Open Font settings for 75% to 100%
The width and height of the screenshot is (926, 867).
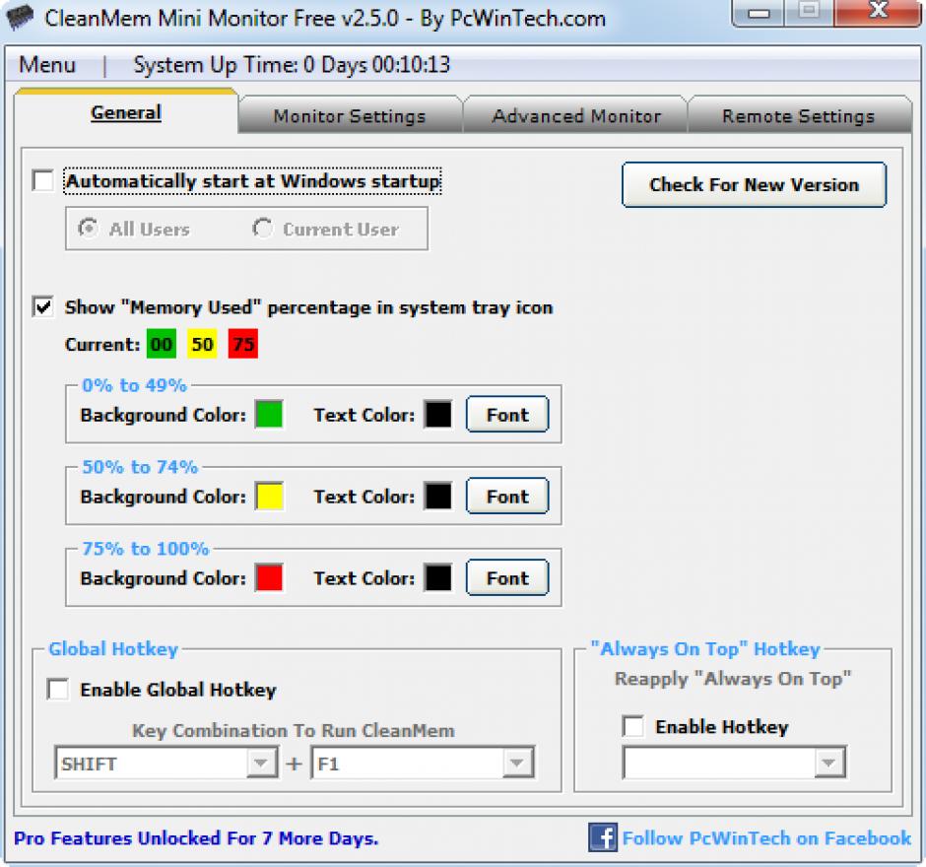coord(507,577)
